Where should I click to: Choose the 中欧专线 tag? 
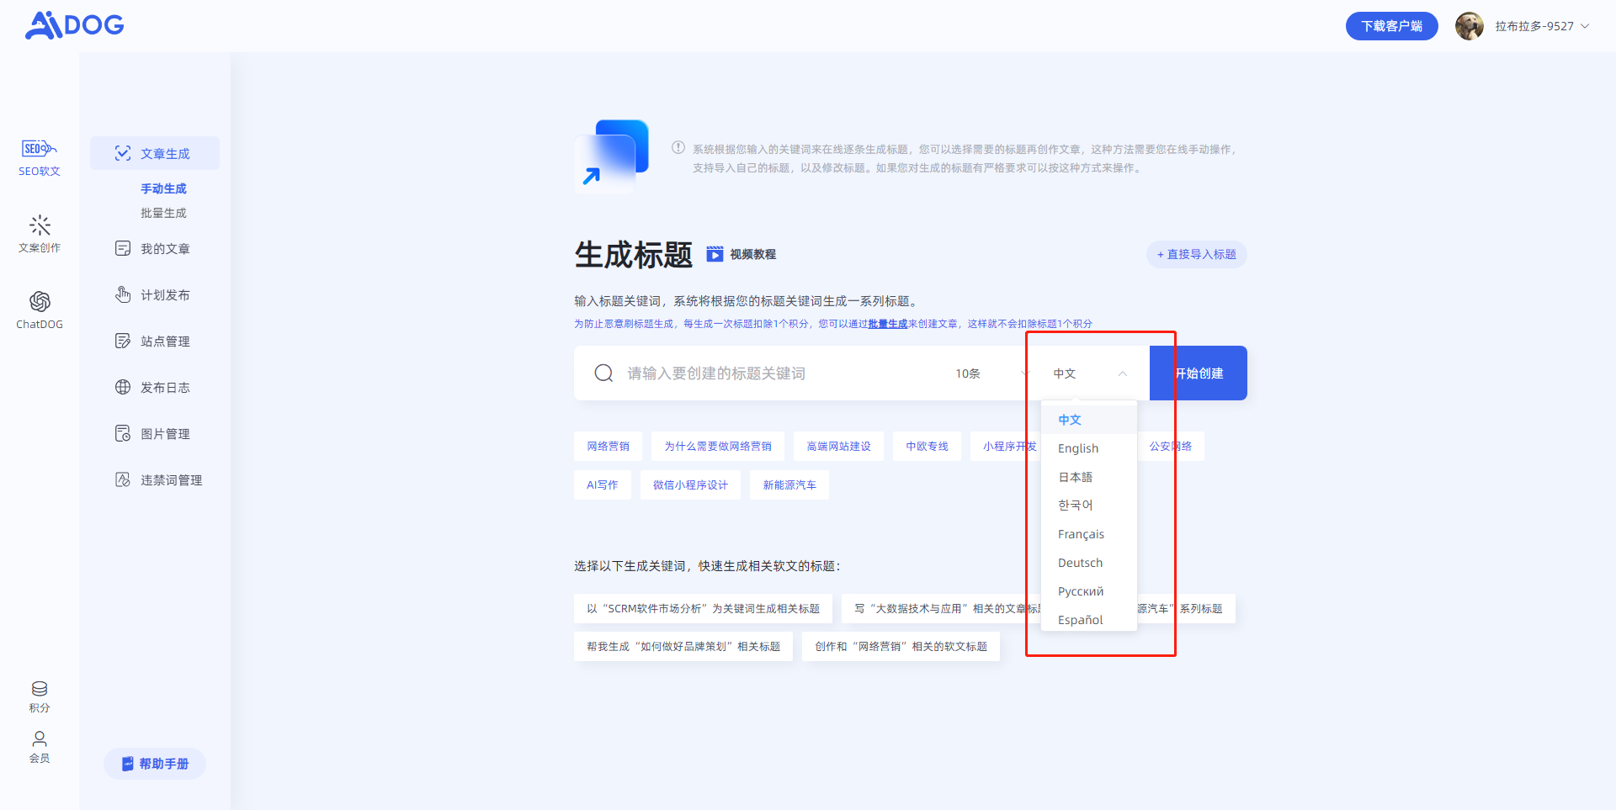click(x=927, y=447)
